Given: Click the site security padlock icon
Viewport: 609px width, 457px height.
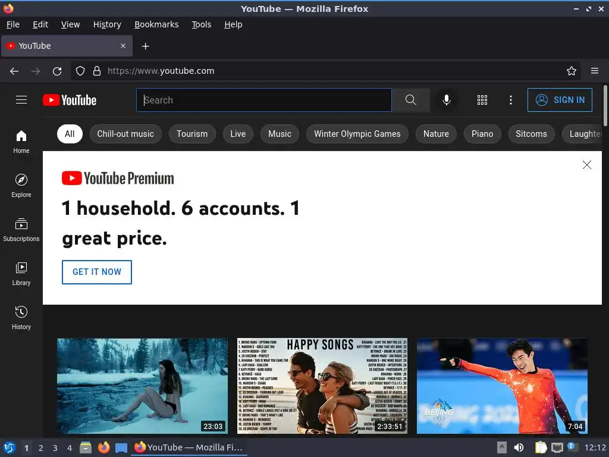Looking at the screenshot, I should point(97,71).
